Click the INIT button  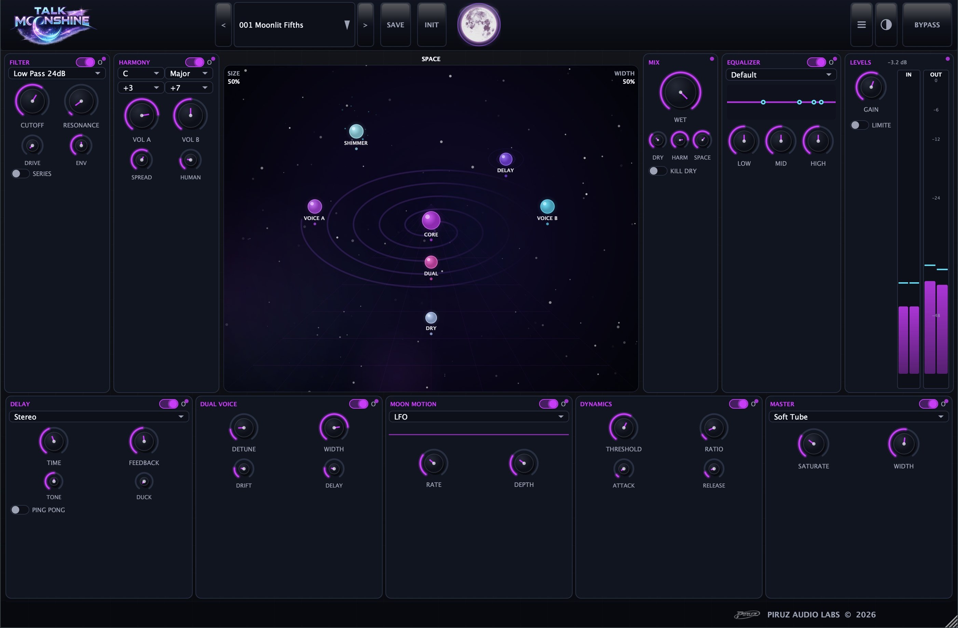pyautogui.click(x=432, y=25)
